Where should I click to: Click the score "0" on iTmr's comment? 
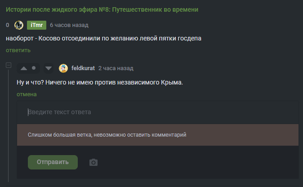tap(8, 25)
